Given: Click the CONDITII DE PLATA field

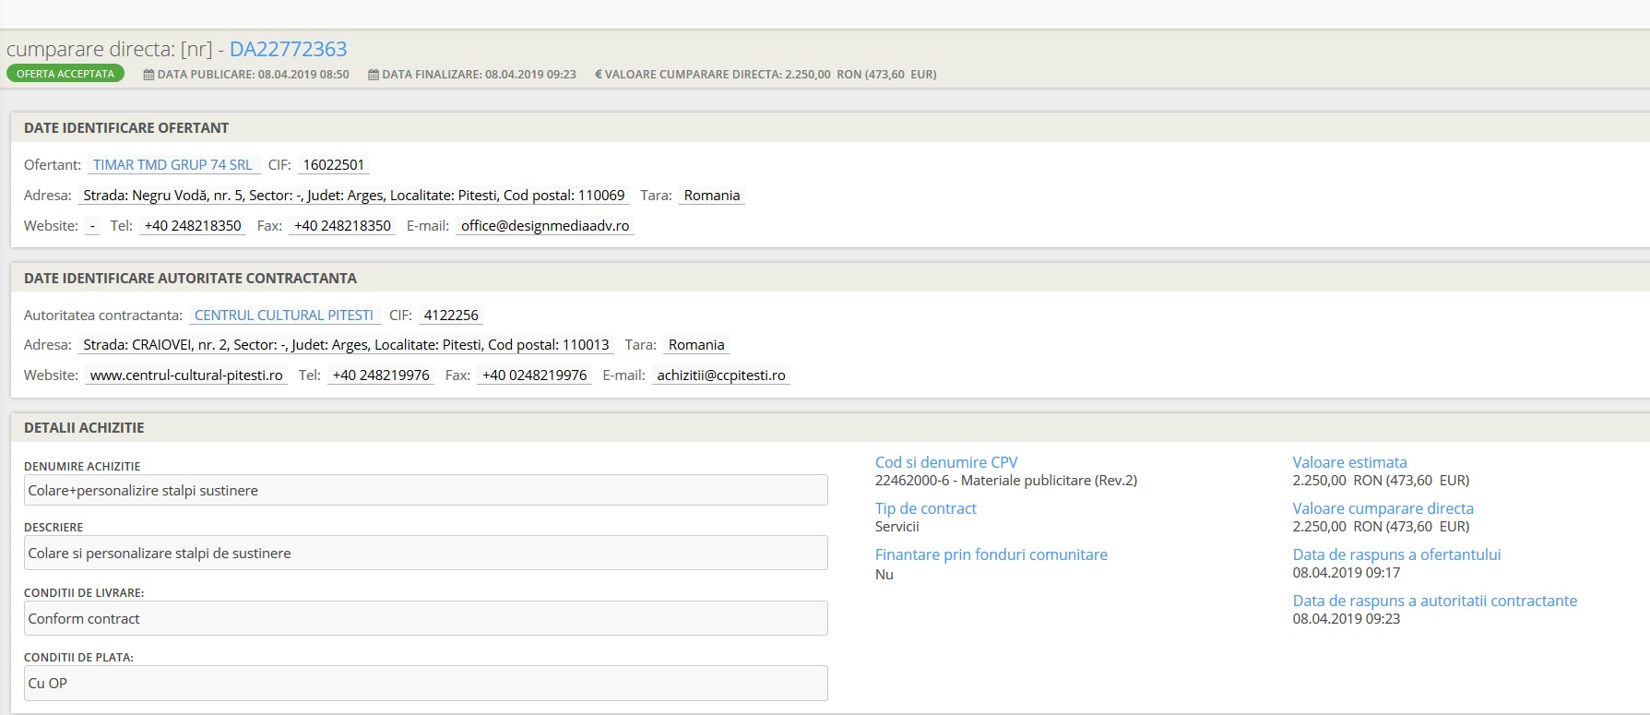Looking at the screenshot, I should point(426,683).
